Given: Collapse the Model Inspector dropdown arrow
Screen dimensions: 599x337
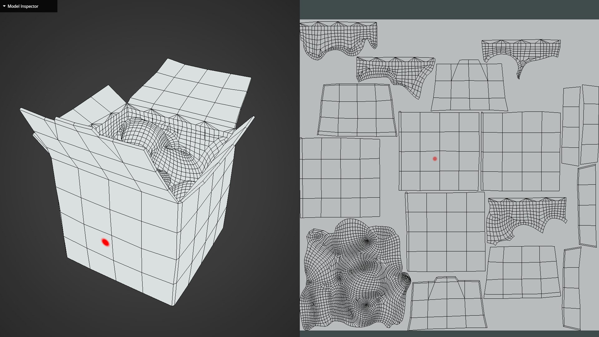Looking at the screenshot, I should coord(4,6).
